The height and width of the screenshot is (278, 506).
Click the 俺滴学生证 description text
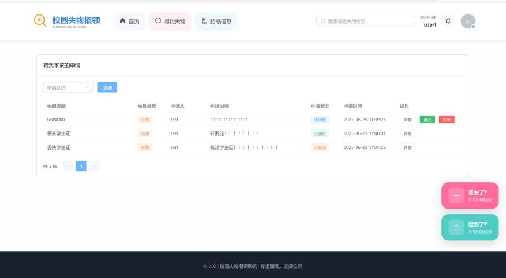click(244, 148)
